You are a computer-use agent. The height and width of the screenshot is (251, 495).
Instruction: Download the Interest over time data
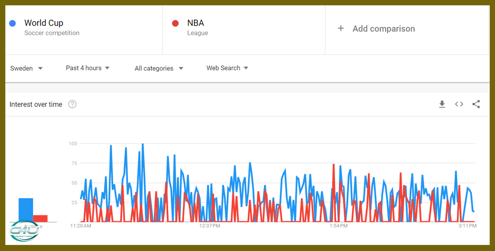[x=442, y=104]
